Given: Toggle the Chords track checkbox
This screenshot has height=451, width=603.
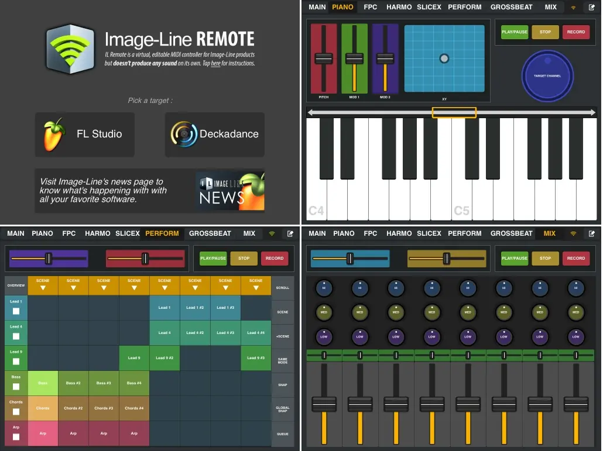Looking at the screenshot, I should [16, 412].
